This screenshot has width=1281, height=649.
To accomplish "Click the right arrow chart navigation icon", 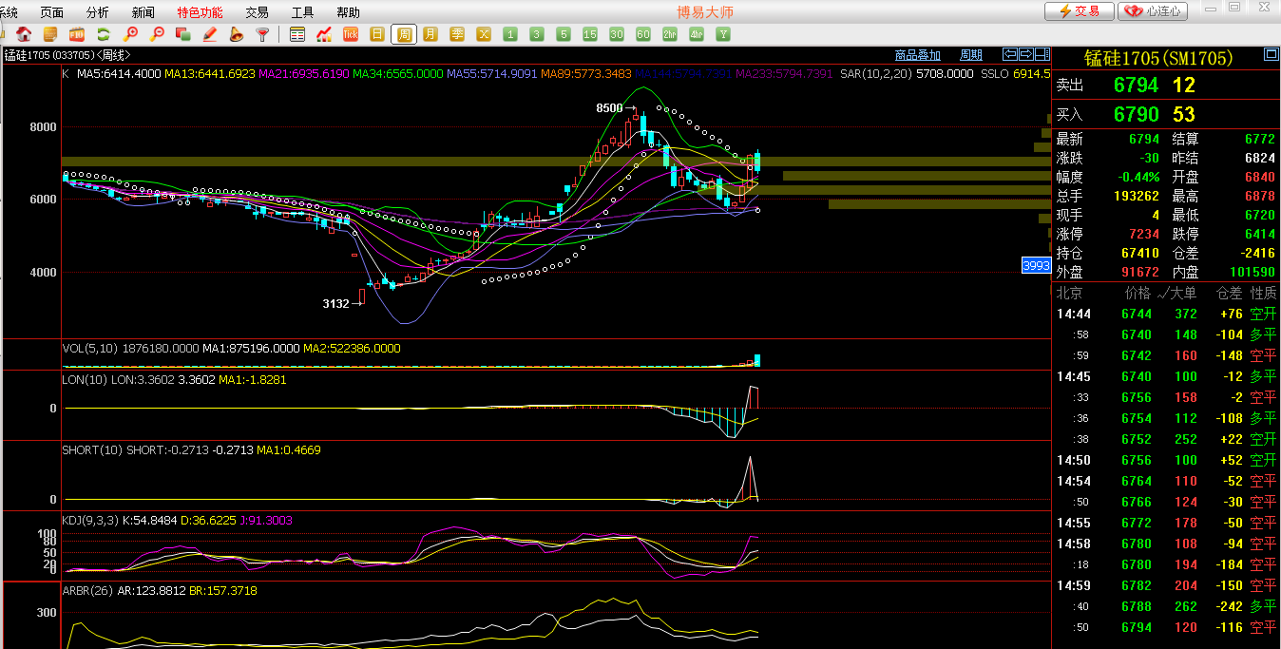I will coord(1025,54).
